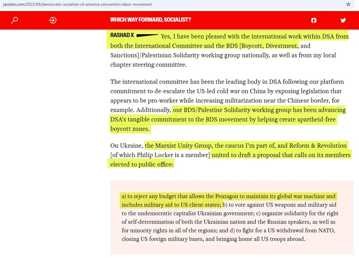This screenshot has height=258, width=359.
Task: Click the sign-in arrow icon in header
Action: point(53,20)
